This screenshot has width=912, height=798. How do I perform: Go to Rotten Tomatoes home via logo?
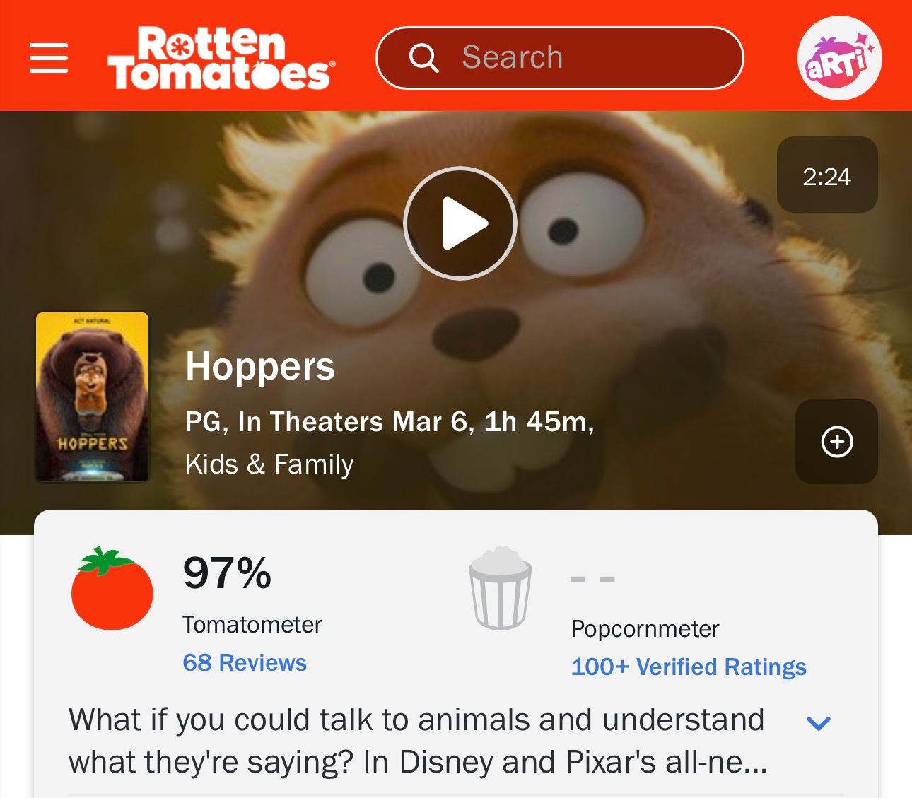click(x=221, y=58)
